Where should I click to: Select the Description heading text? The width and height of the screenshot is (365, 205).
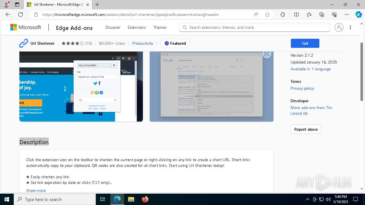34,142
